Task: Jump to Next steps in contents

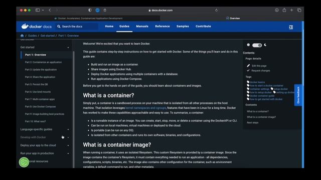Action: point(252,122)
